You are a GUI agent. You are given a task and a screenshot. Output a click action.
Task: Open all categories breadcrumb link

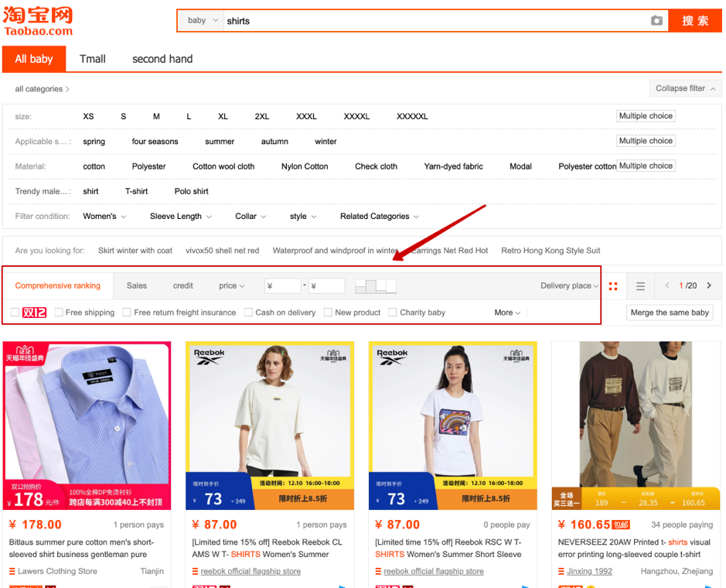42,89
